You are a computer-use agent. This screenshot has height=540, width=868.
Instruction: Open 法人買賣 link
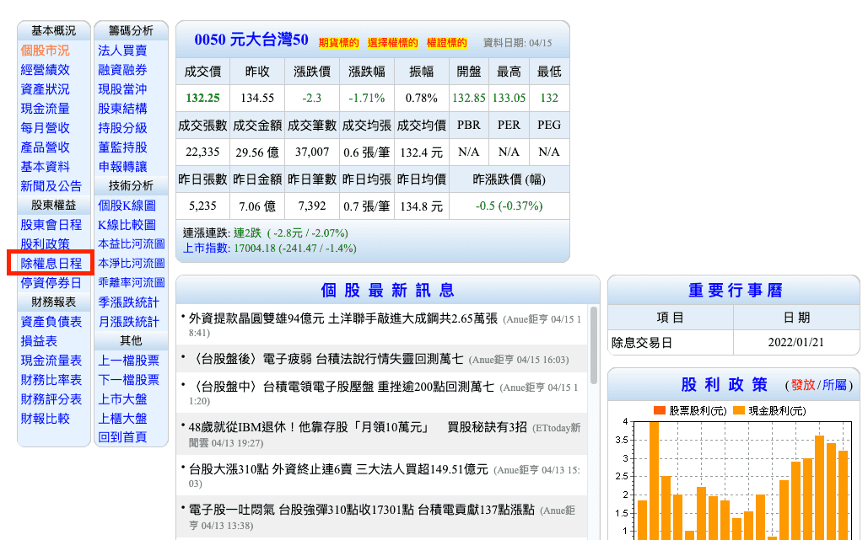tap(122, 51)
